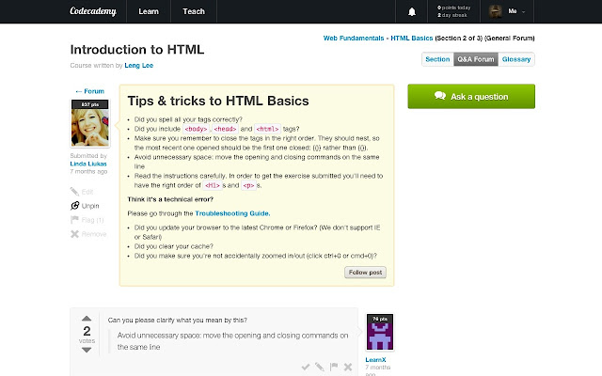Viewport: 602px width, 376px height.
Task: Expand the Me account dropdown
Action: point(509,12)
